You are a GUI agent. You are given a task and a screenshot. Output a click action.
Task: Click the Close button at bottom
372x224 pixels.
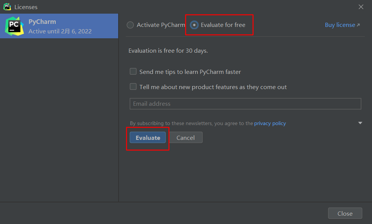click(x=345, y=213)
